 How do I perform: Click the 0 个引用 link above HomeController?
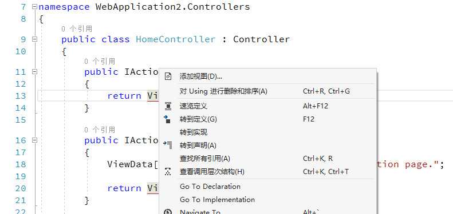point(77,29)
